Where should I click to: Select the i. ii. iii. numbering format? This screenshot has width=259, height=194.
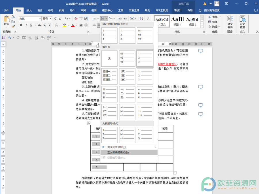click(145, 112)
